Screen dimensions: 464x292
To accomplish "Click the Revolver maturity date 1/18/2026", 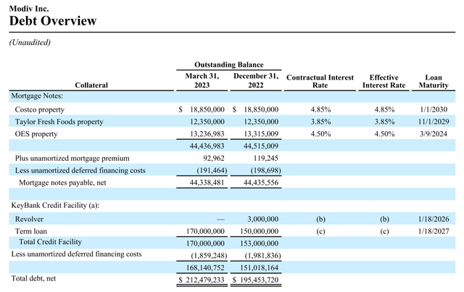I will coord(434,219).
